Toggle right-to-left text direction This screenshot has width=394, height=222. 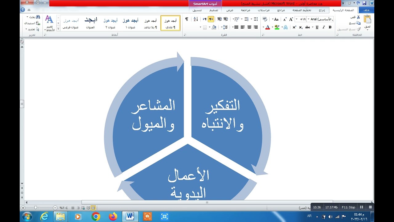click(x=211, y=19)
